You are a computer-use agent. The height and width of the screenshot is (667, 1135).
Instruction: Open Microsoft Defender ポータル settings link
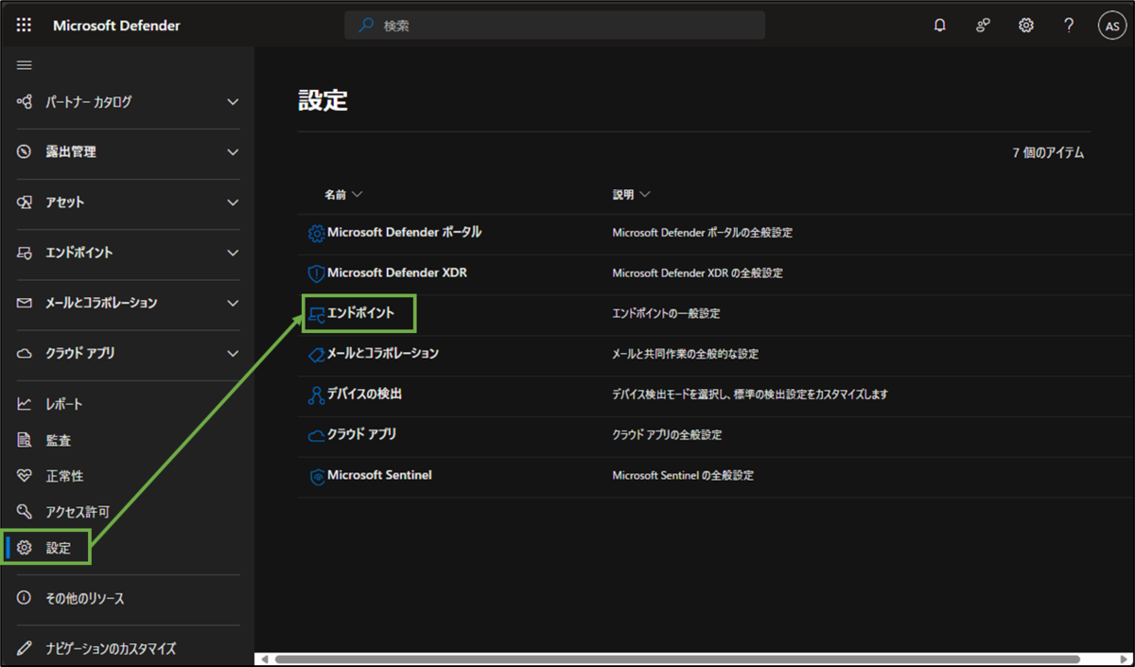pos(404,232)
